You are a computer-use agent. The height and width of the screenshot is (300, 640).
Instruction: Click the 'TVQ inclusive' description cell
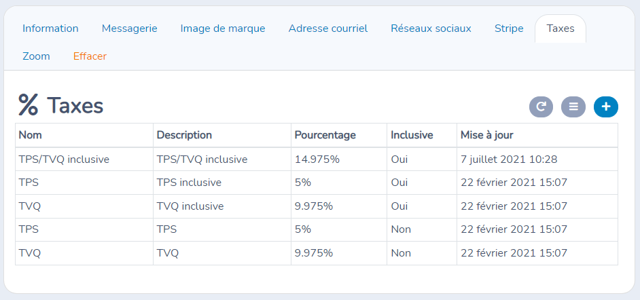click(x=222, y=206)
